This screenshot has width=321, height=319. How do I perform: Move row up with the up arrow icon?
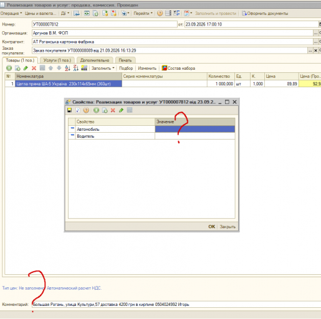50,68
